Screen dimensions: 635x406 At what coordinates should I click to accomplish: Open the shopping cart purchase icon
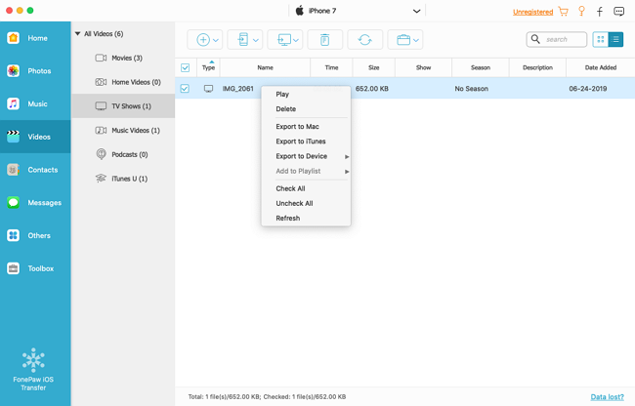point(564,11)
